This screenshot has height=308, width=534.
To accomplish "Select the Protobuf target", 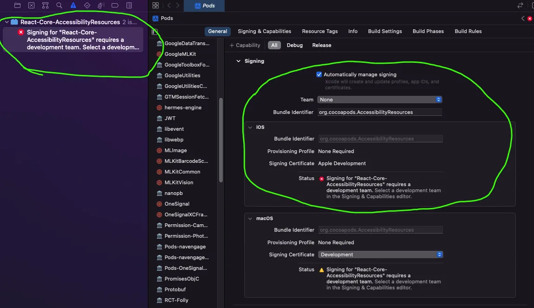I will click(175, 289).
